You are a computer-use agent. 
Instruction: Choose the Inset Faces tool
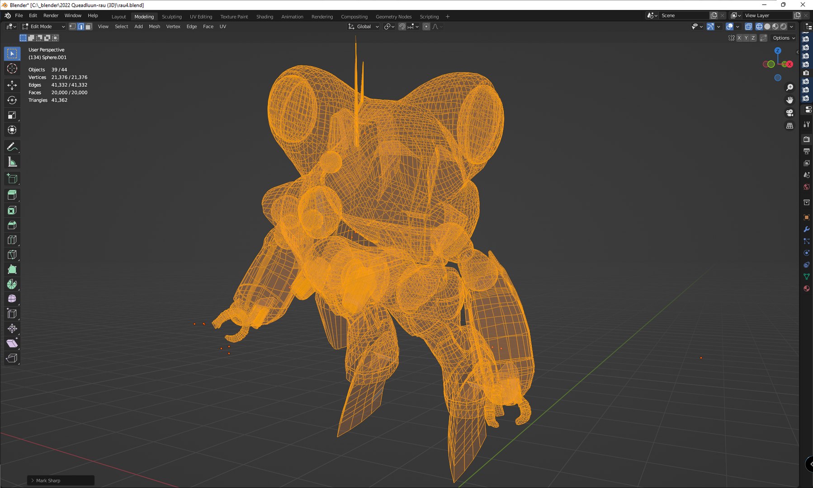click(12, 210)
